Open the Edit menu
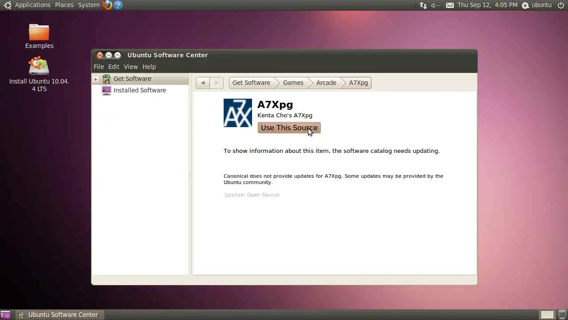Screen dimensions: 568x320 114,67
